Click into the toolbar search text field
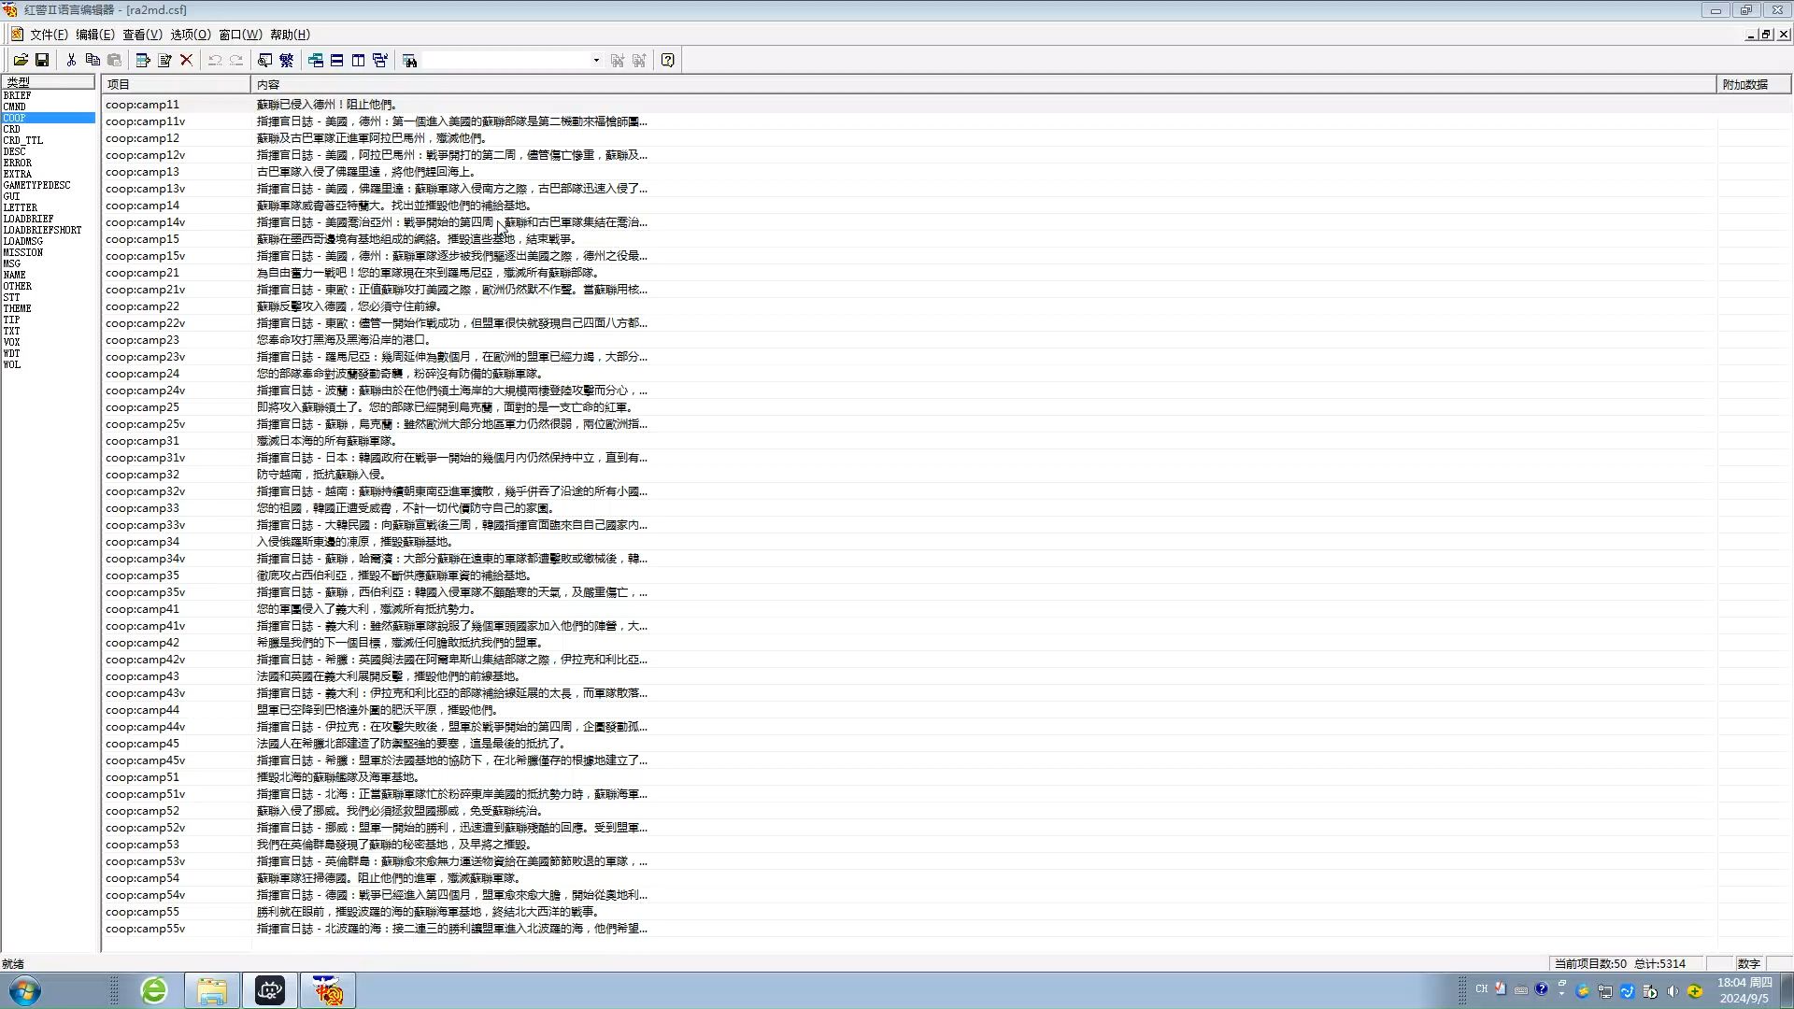 pyautogui.click(x=505, y=60)
